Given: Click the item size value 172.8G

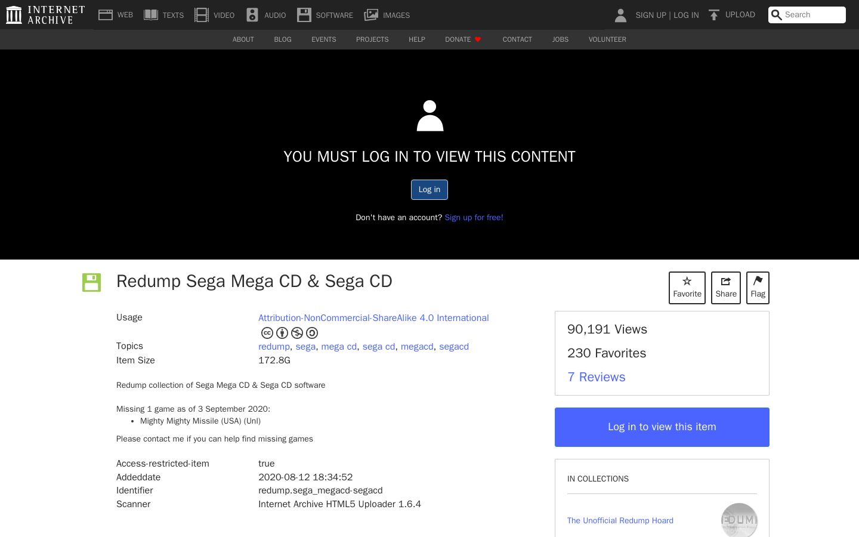Looking at the screenshot, I should (274, 360).
